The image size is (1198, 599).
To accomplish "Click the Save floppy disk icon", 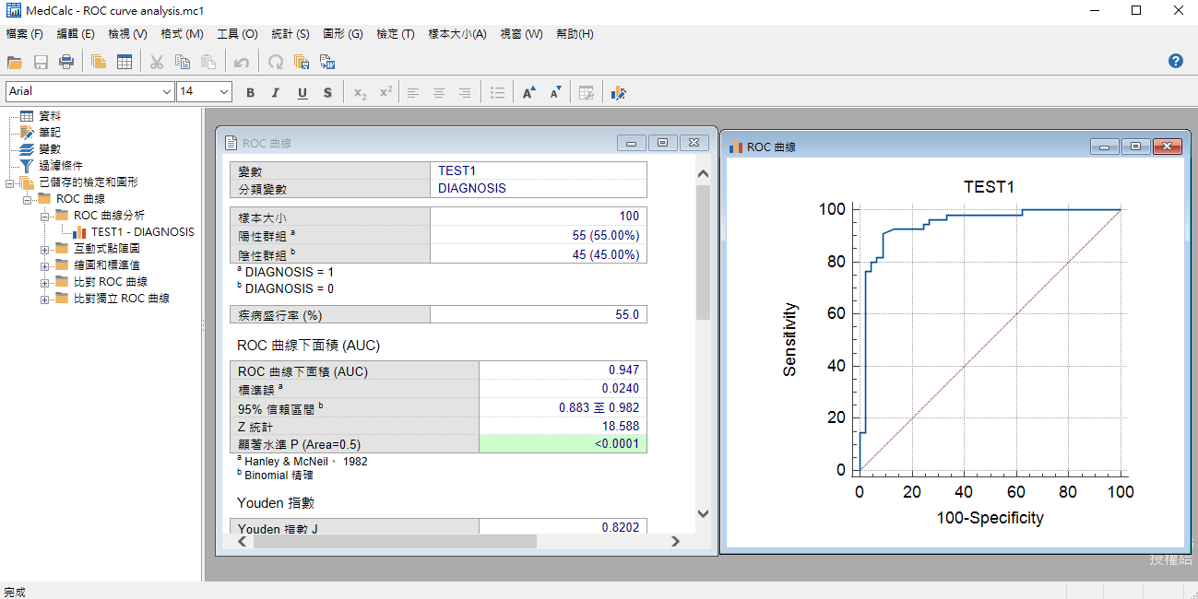I will [41, 62].
